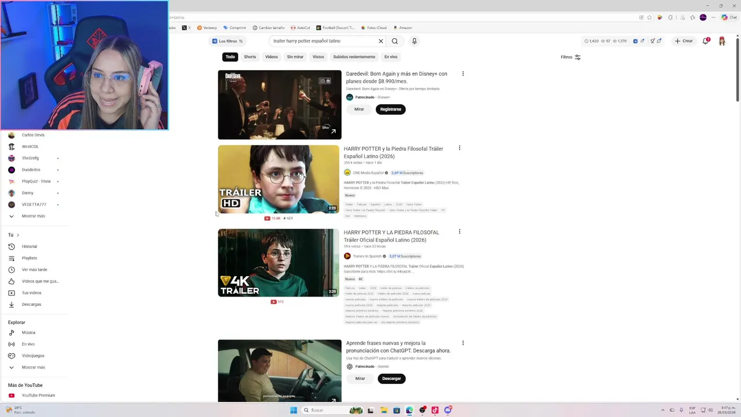Image resolution: width=741 pixels, height=417 pixels.
Task: Open Ver más tarde in sidebar
Action: coord(35,270)
